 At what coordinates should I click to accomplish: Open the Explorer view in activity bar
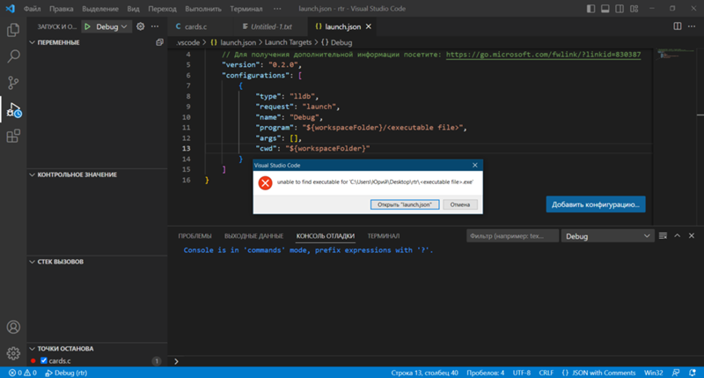point(13,30)
